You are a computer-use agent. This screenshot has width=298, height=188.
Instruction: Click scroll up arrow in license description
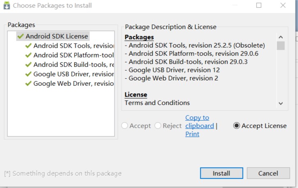281,37
